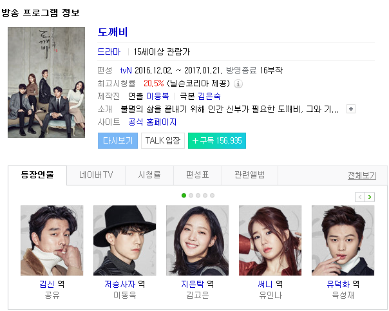Click writer 김은숙 link
Image resolution: width=389 pixels, height=311 pixels.
point(209,96)
